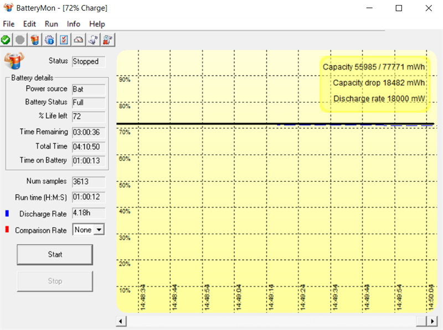The height and width of the screenshot is (330, 443).
Task: Open the Info menu
Action: point(73,24)
